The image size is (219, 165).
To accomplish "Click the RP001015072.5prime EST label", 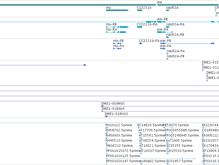I will [x=123, y=151].
